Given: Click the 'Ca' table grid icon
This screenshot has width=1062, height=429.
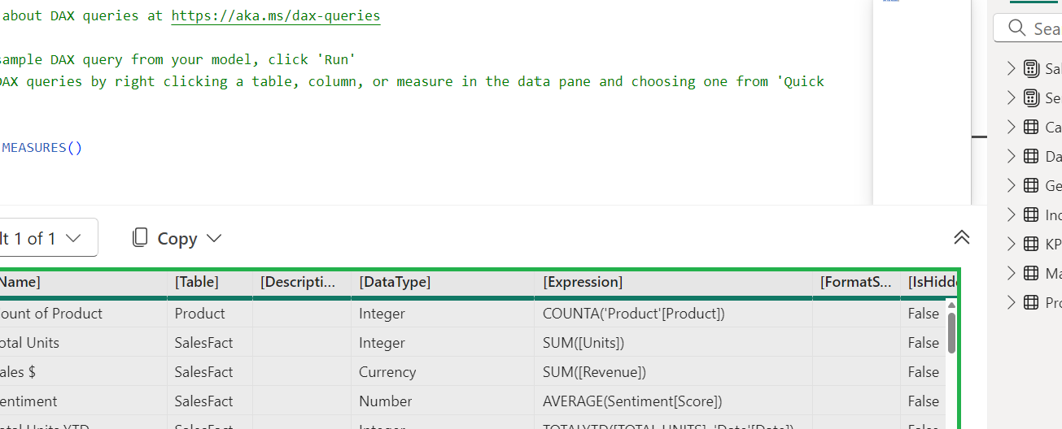Looking at the screenshot, I should 1031,127.
